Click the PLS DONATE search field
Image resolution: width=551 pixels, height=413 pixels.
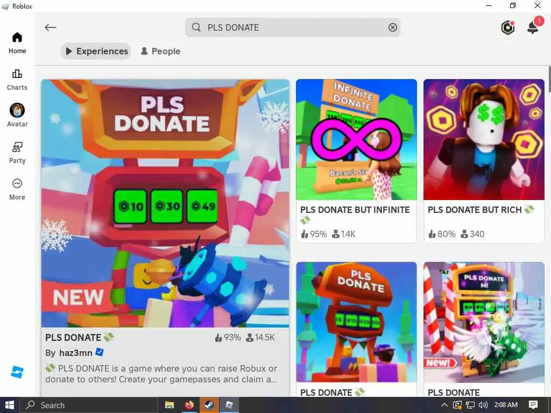[x=292, y=27]
